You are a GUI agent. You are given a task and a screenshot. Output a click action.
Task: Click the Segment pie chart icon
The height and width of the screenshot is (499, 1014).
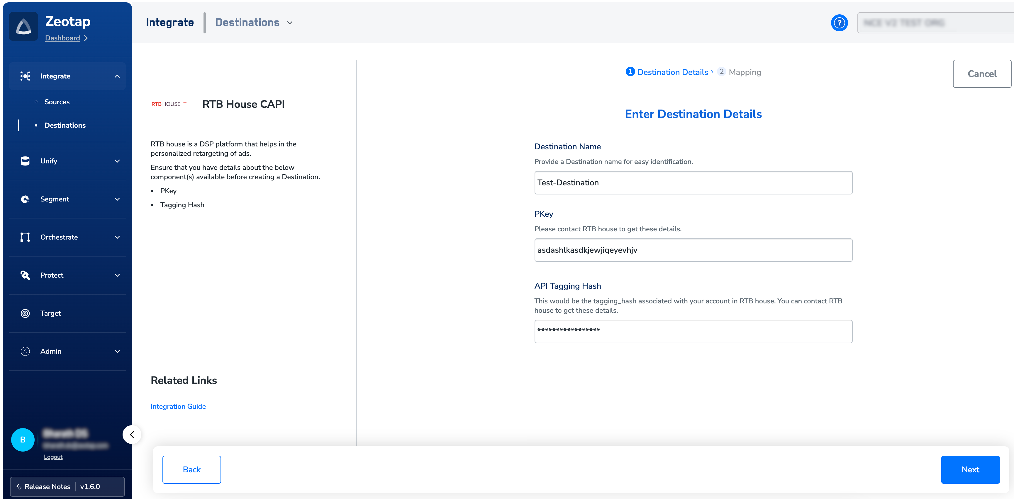tap(25, 199)
